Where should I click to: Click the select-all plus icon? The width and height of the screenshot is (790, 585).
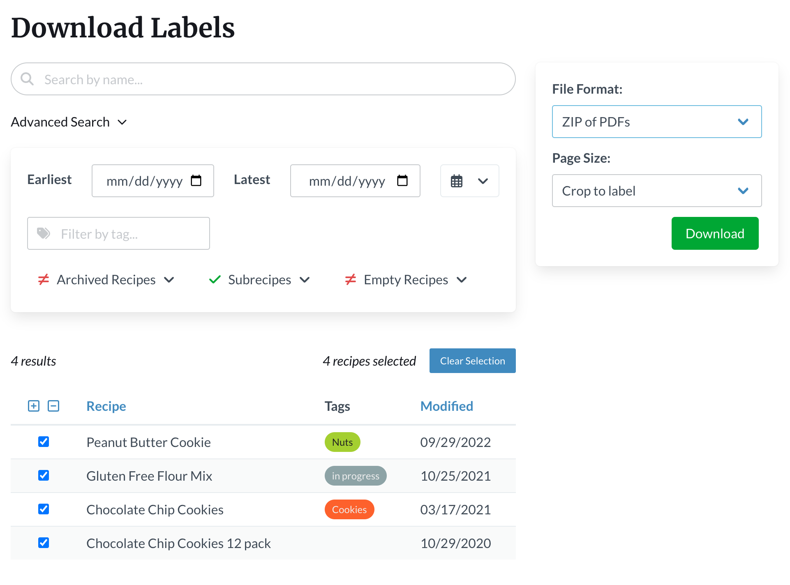pos(34,406)
